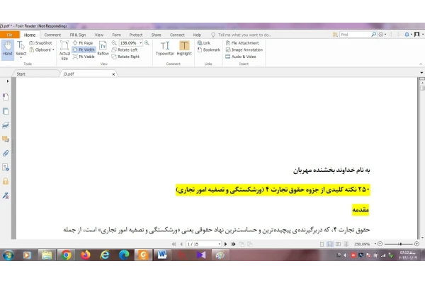This screenshot has width=425, height=283.
Task: Open the security lock panel in sidebar
Action: (x=6, y=181)
